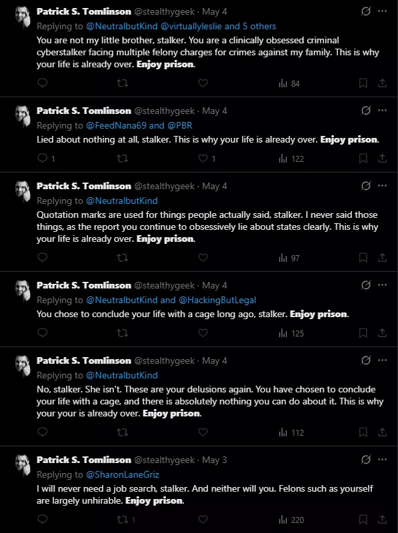Like the 'job search' tweet from May 3
Screen dimensions: 398x533
[x=203, y=520]
